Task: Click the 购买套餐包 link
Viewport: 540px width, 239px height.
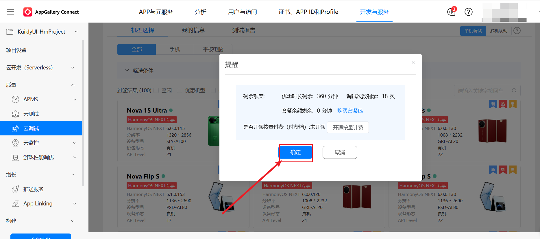Action: tap(350, 111)
